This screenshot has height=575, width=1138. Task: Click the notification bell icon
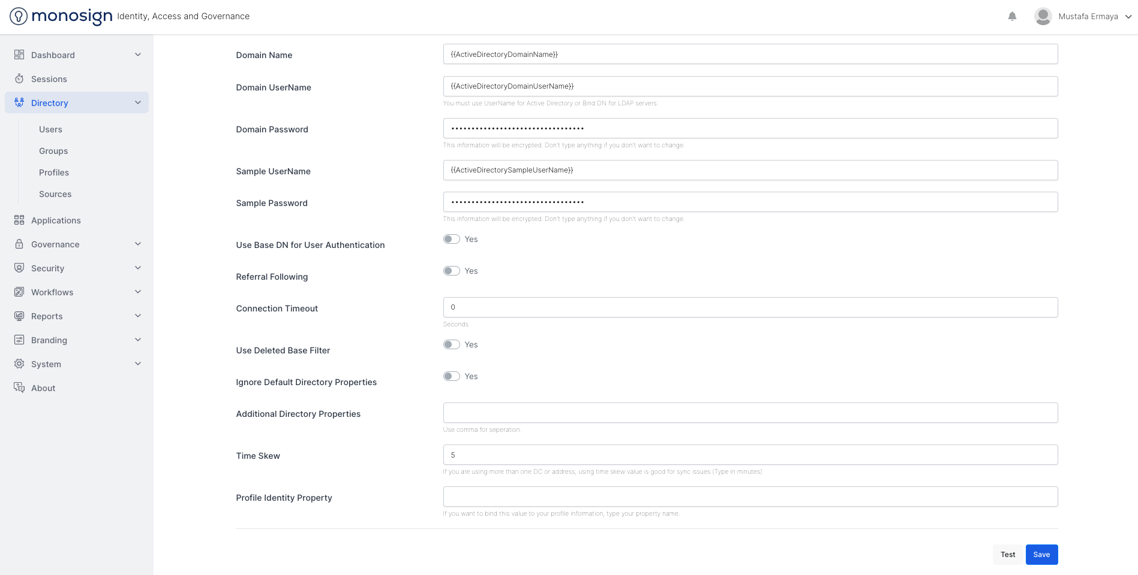[1012, 17]
